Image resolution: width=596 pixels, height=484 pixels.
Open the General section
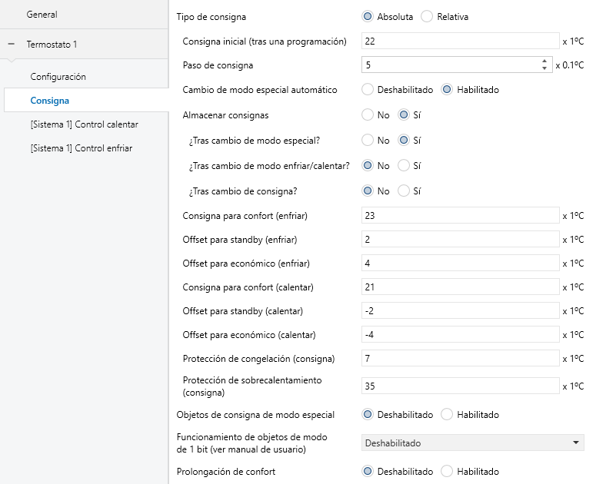click(84, 15)
